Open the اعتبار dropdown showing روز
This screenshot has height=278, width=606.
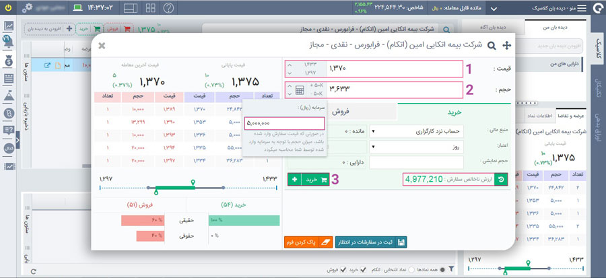(x=417, y=147)
